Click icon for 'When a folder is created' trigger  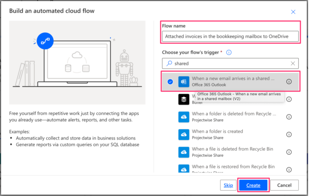click(x=184, y=135)
